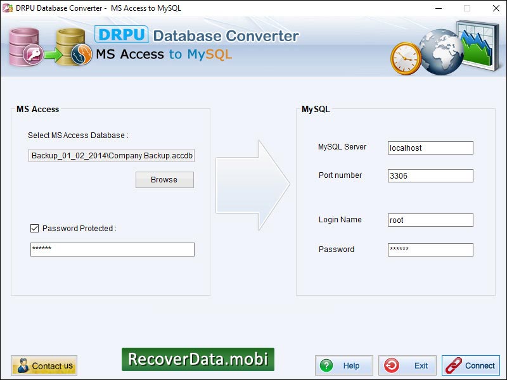Click the 'MS Access to MySQL' banner subtitle

pos(164,54)
